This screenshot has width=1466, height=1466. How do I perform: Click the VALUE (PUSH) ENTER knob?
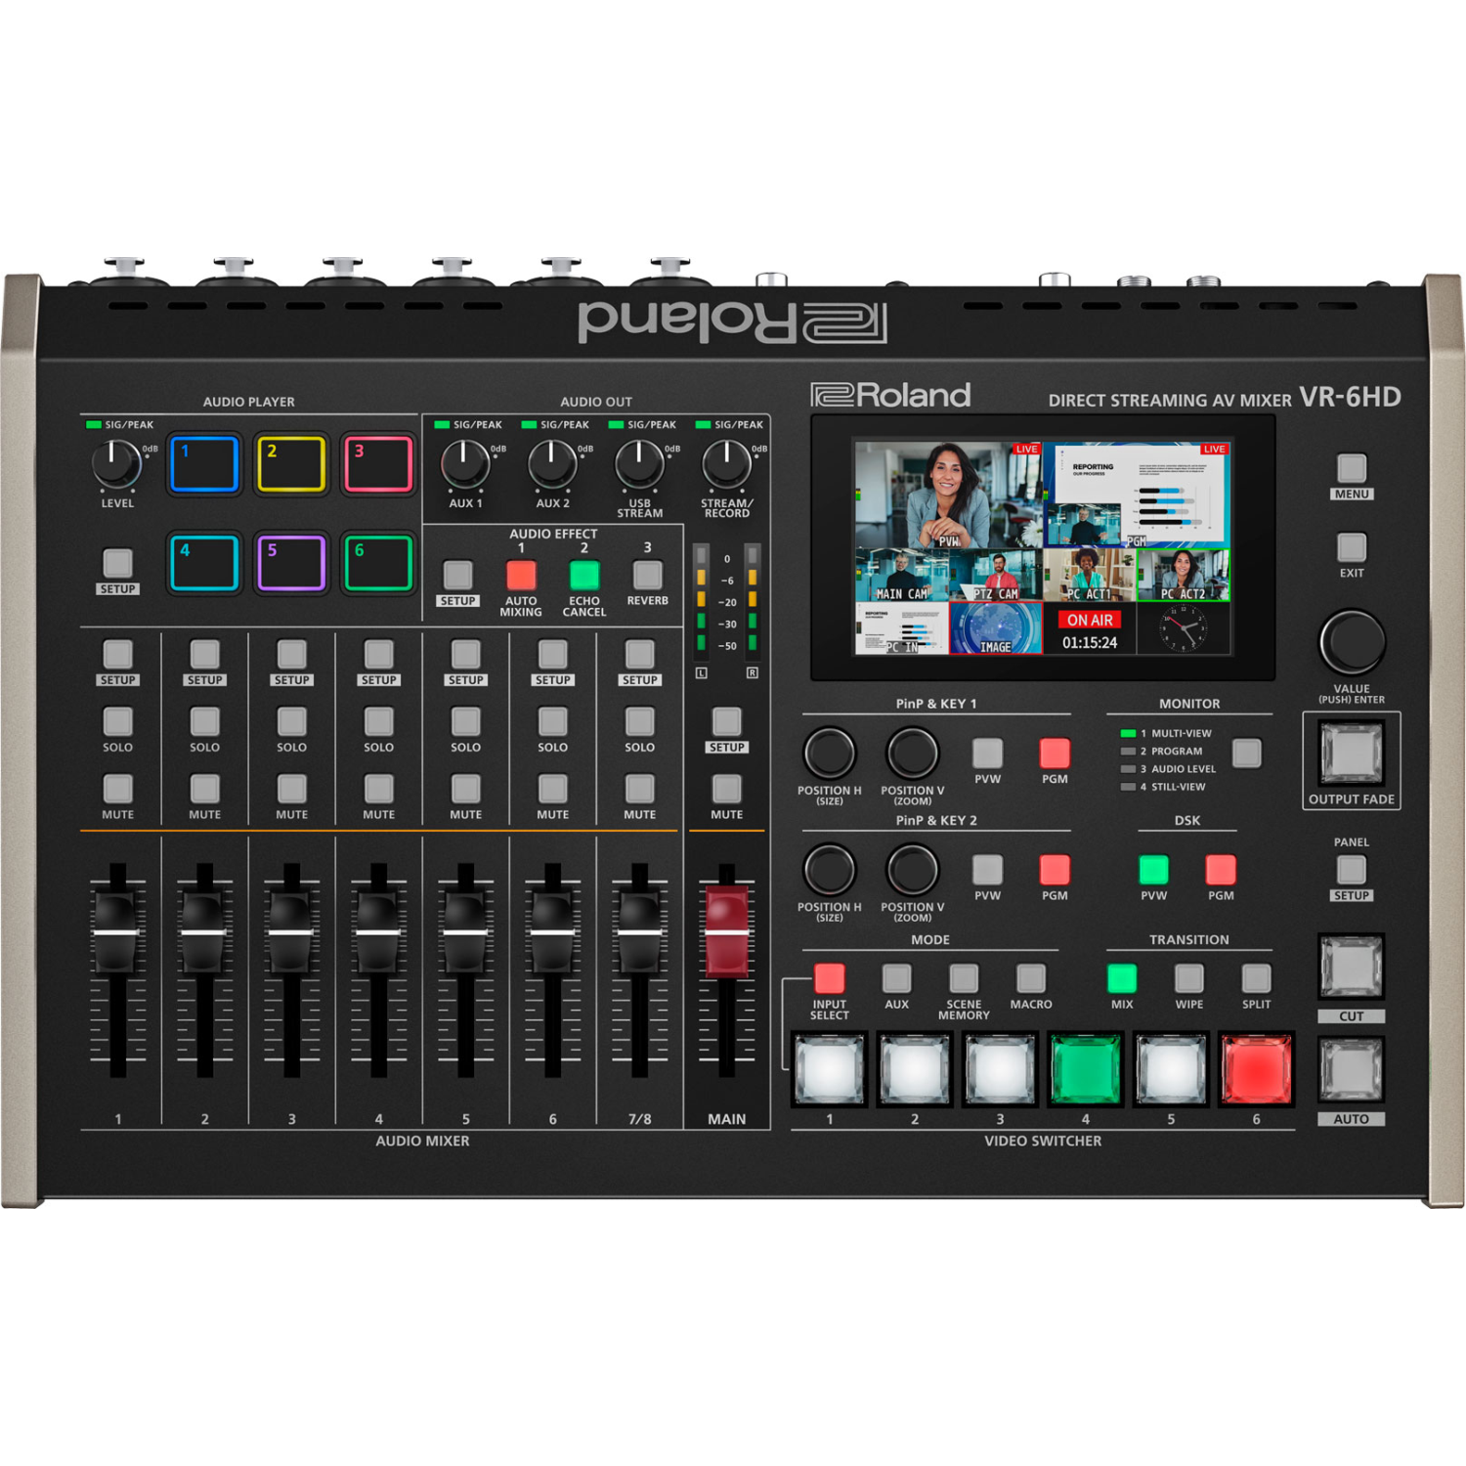click(1352, 643)
